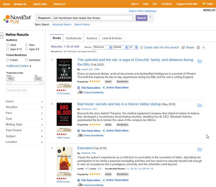Viewport: 216px width, 187px height.
Task: Open the Share icon menu
Action: pyautogui.click(x=184, y=47)
